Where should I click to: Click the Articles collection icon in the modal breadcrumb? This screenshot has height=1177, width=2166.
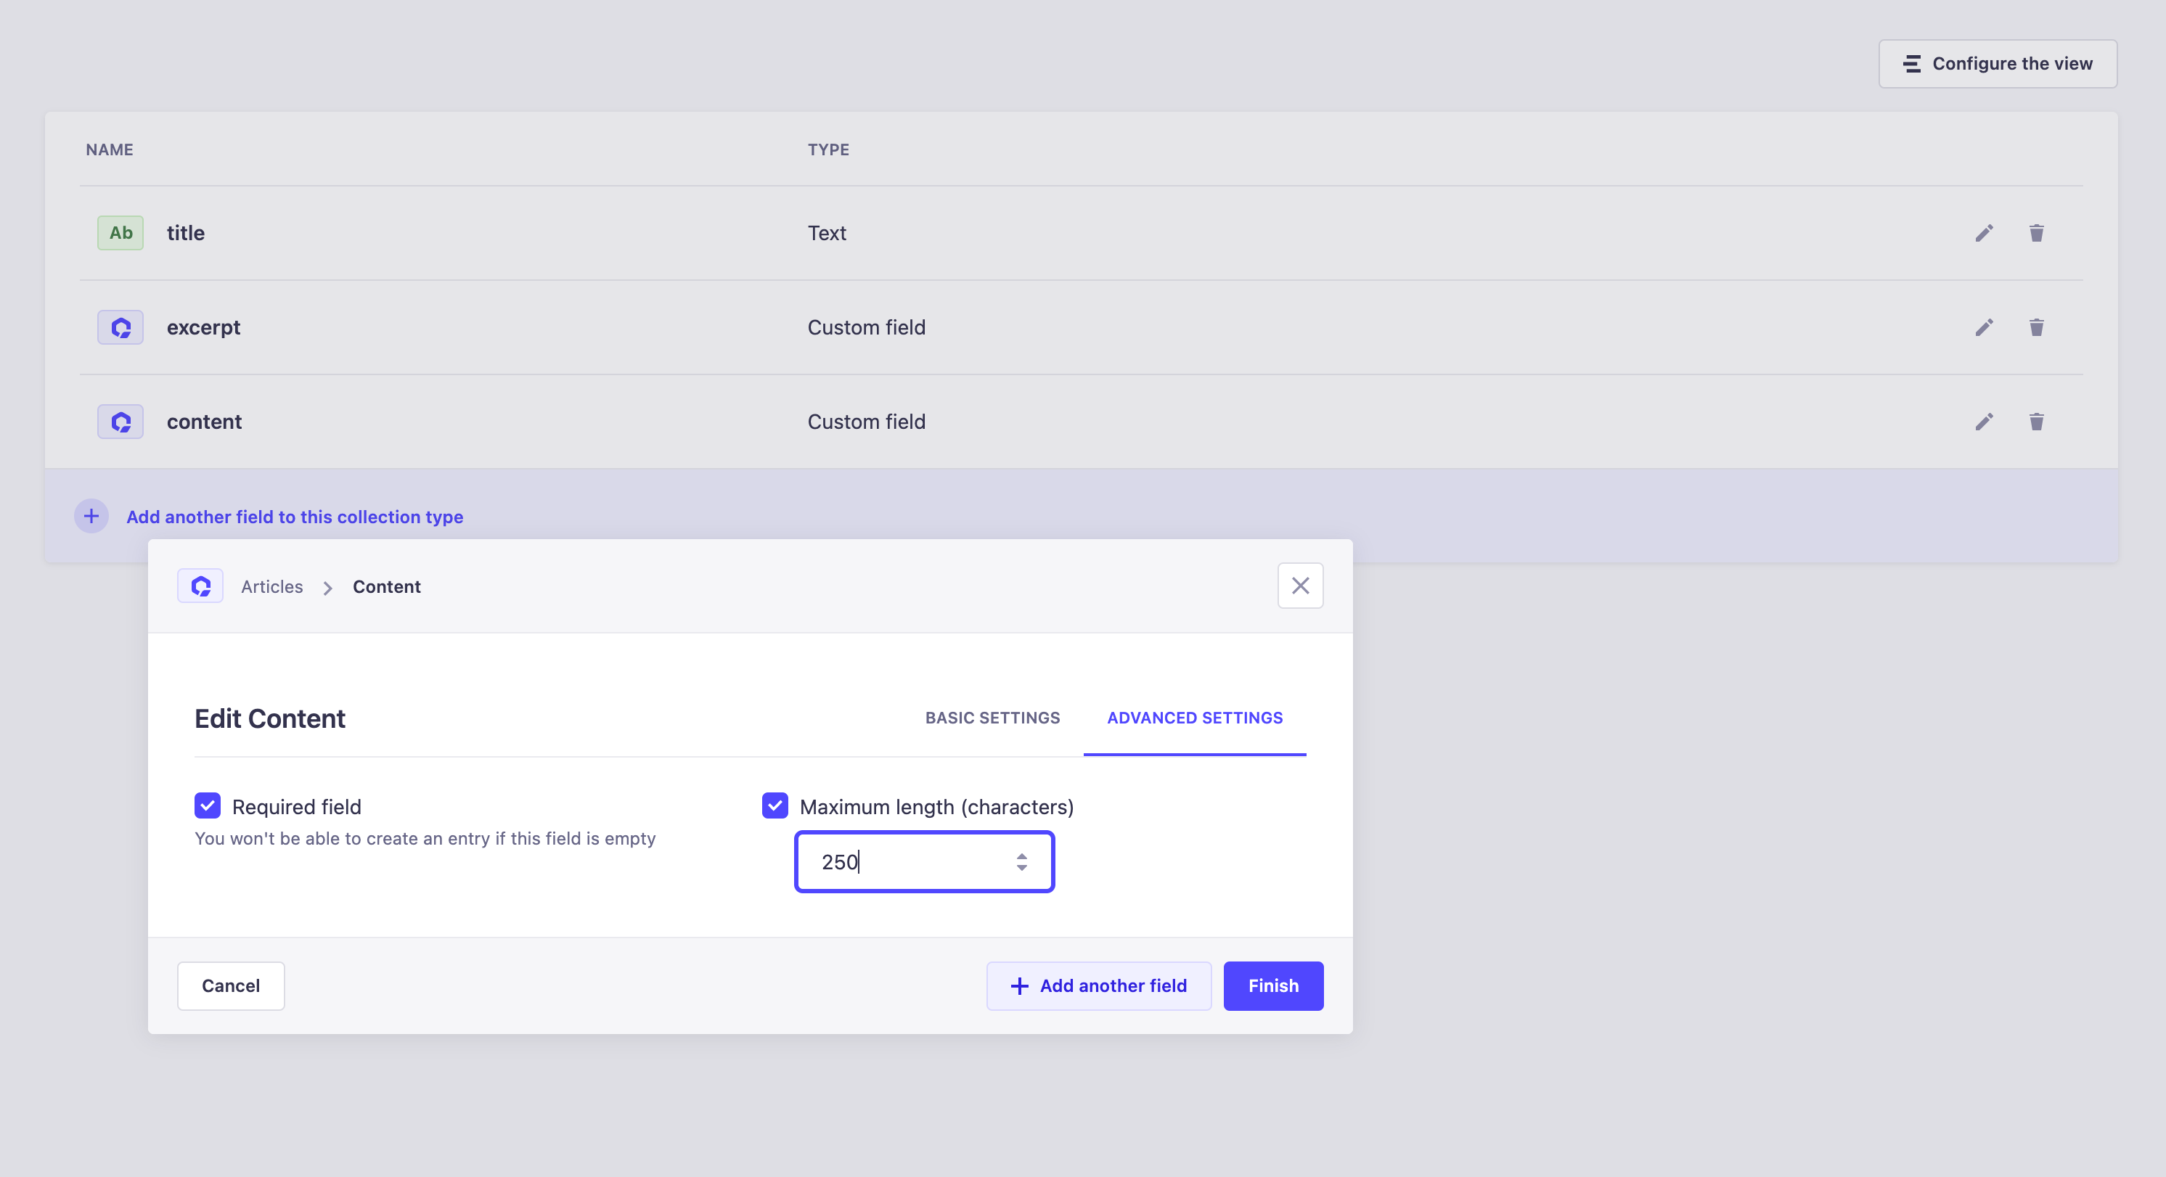coord(200,586)
